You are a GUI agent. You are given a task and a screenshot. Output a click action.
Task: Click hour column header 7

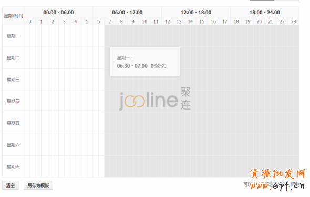(x=110, y=21)
